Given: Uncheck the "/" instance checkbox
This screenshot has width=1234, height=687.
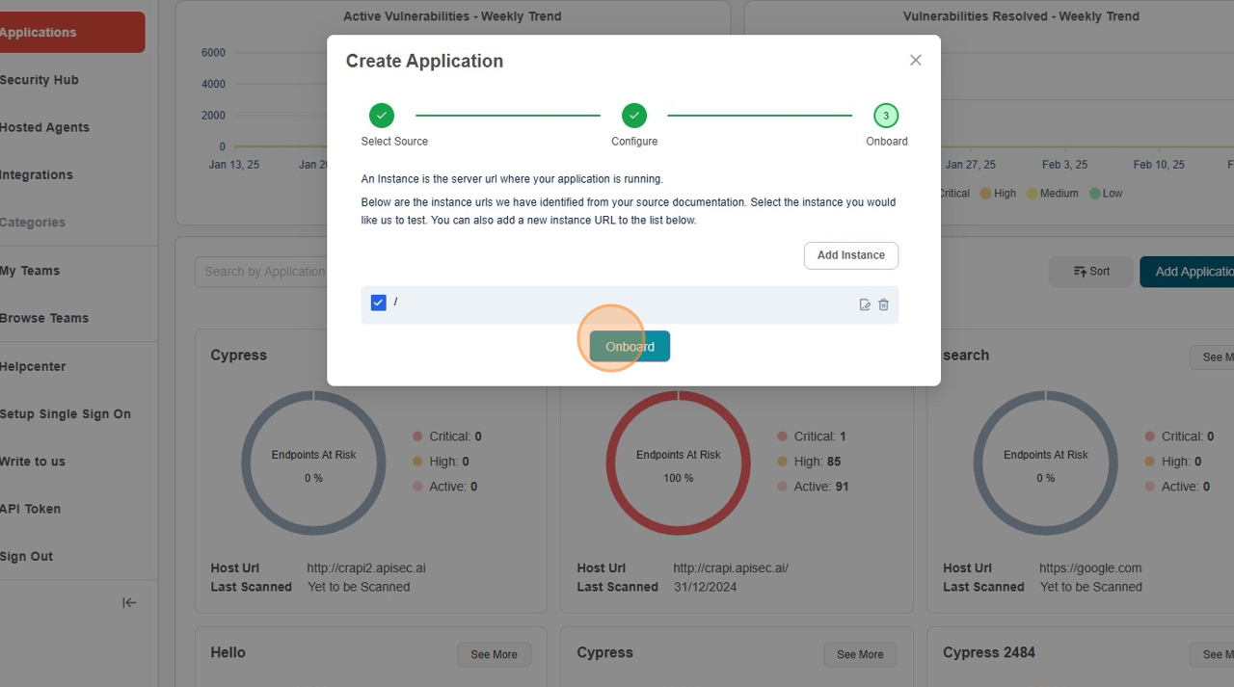Looking at the screenshot, I should (x=378, y=303).
